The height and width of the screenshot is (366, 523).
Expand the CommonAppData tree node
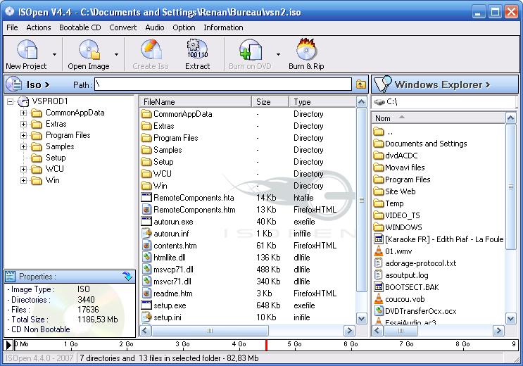point(23,113)
